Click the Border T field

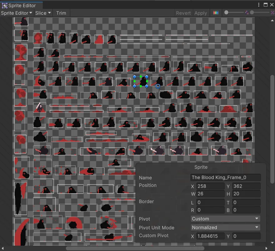tap(246, 202)
